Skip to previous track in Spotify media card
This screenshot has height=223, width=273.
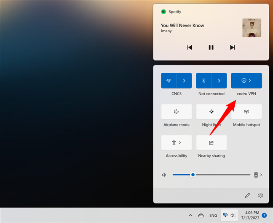[x=190, y=47]
